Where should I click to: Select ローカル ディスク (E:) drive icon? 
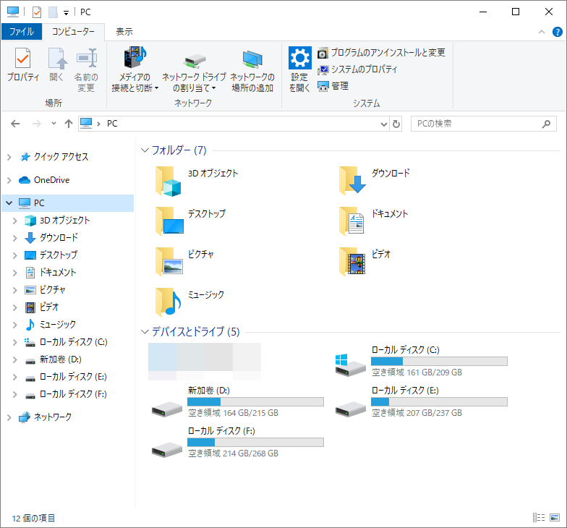click(350, 409)
